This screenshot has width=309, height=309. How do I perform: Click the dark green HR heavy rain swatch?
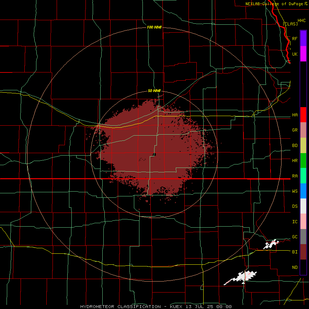[x=303, y=161]
